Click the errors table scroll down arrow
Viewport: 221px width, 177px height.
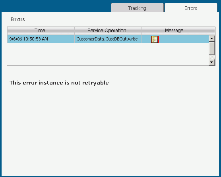212,62
